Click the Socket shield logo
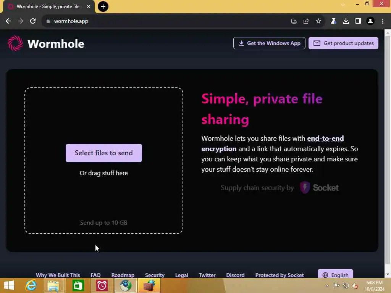This screenshot has width=391, height=293. tap(304, 187)
